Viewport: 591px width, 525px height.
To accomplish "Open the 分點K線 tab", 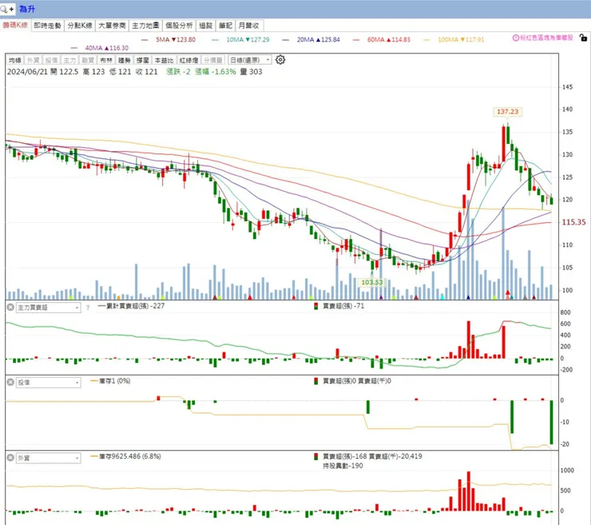I will [80, 26].
